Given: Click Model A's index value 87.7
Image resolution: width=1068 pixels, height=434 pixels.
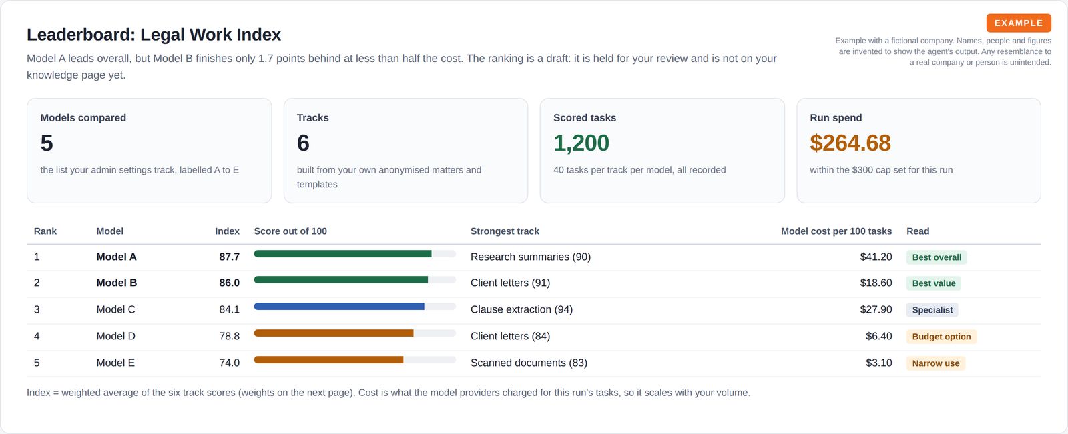Looking at the screenshot, I should click(x=229, y=257).
